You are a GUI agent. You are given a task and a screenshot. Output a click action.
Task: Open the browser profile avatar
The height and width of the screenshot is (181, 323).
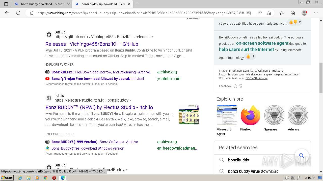305,13
